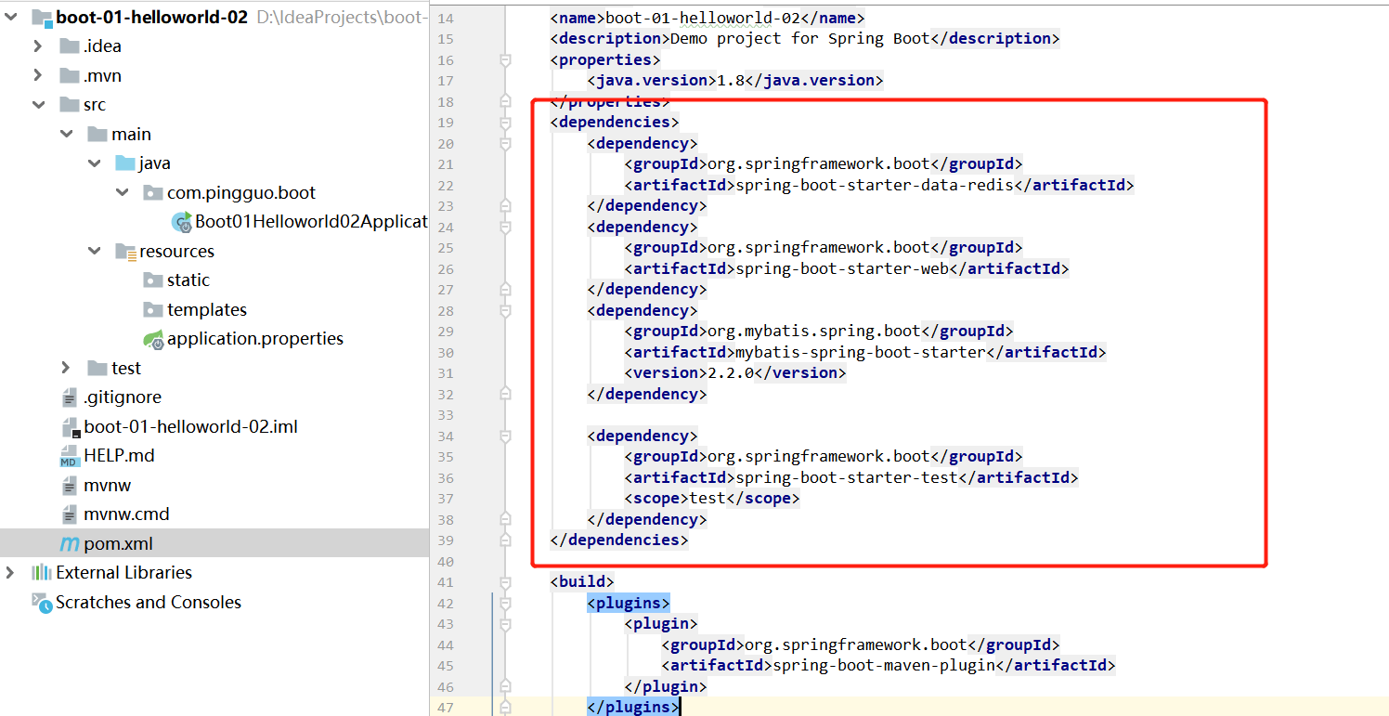The height and width of the screenshot is (716, 1389).
Task: Click the 2.2.0 version value
Action: tap(731, 372)
